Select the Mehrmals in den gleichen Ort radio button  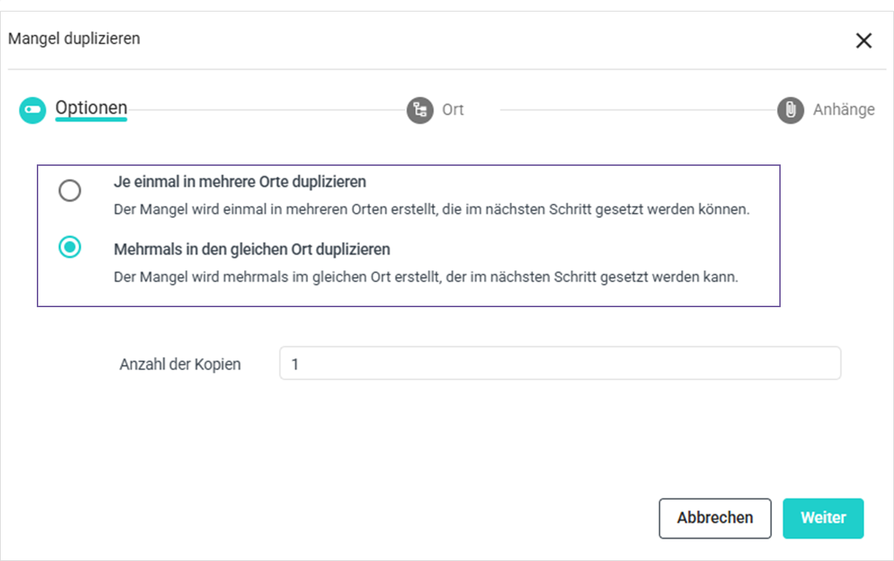tap(70, 247)
